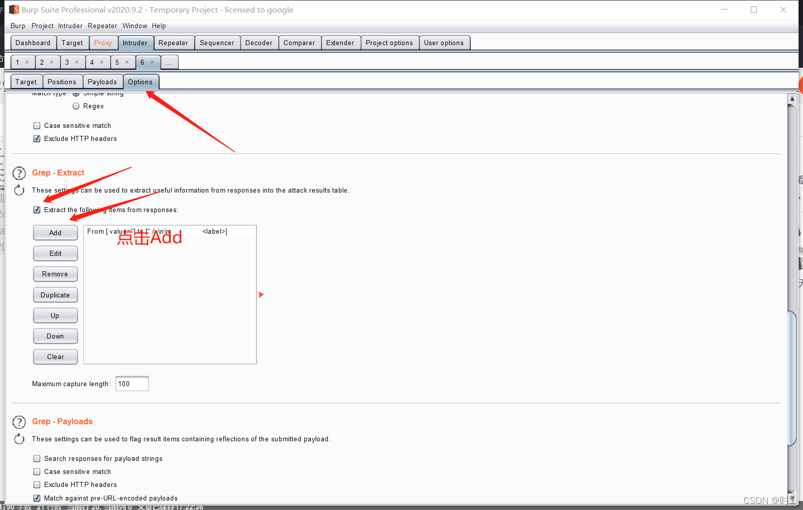This screenshot has width=803, height=510.
Task: Close Intruder attack tab 6
Action: [x=152, y=62]
